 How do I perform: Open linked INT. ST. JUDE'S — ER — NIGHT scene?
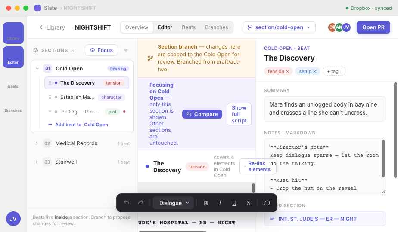tap(325, 219)
